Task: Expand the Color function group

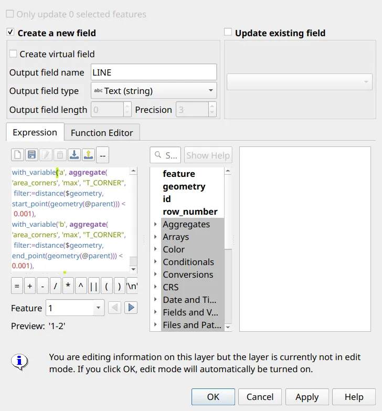Action: coord(155,249)
